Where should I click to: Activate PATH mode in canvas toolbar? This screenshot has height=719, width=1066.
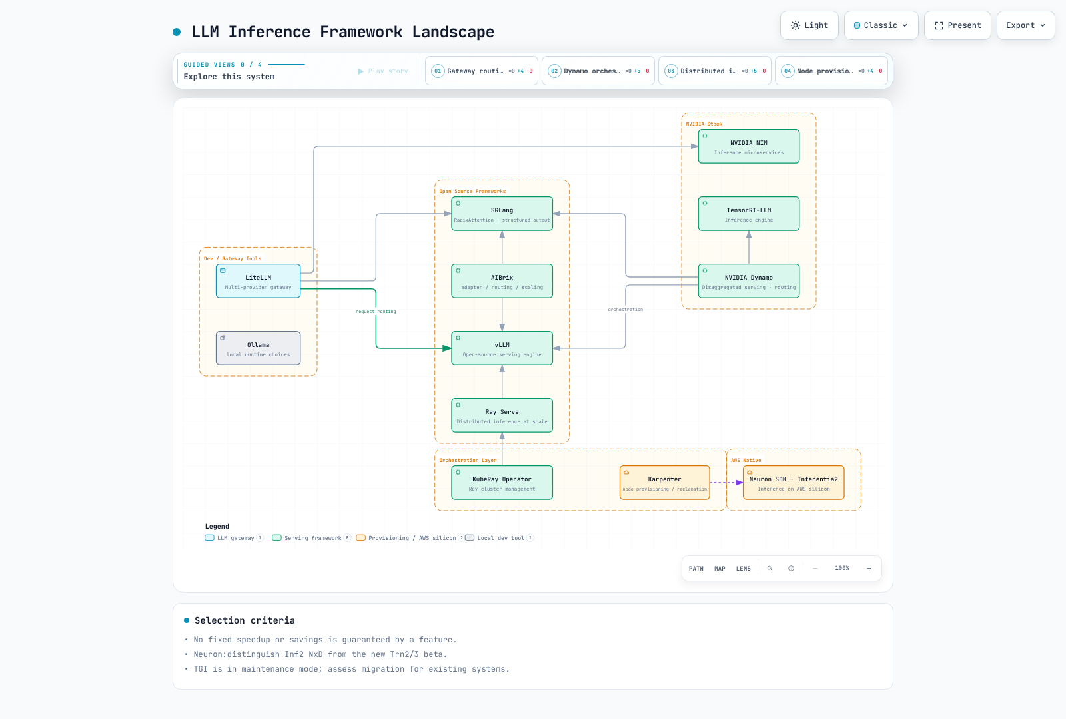point(696,569)
